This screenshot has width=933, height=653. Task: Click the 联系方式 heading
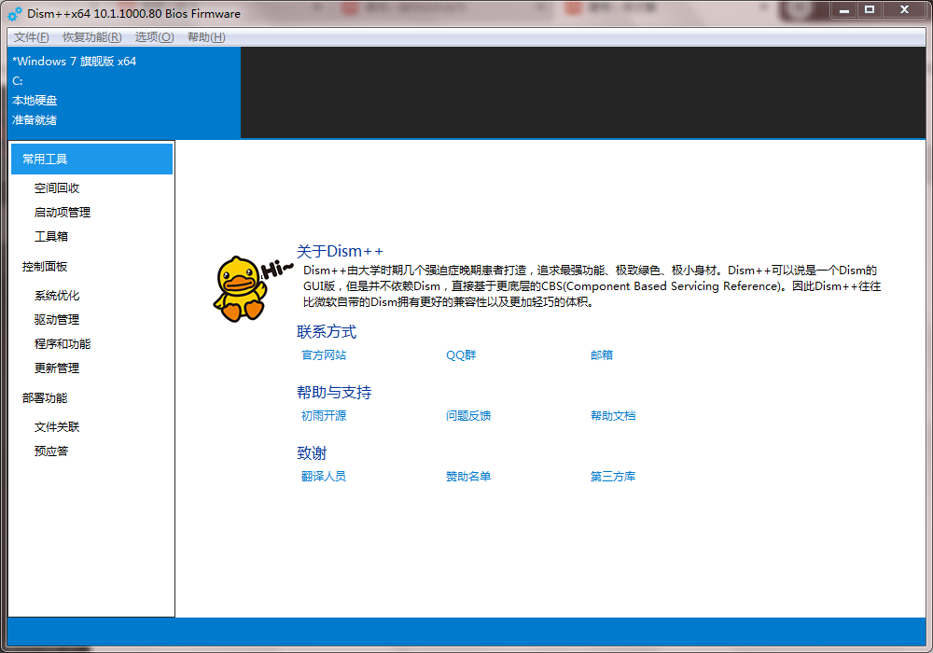(327, 332)
